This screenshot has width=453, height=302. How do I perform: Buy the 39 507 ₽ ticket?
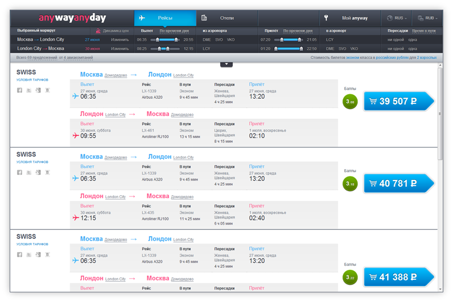click(x=399, y=101)
